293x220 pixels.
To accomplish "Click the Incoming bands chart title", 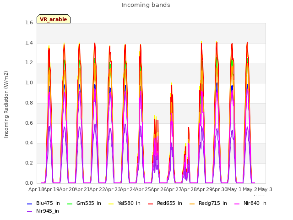I will [x=146, y=5].
